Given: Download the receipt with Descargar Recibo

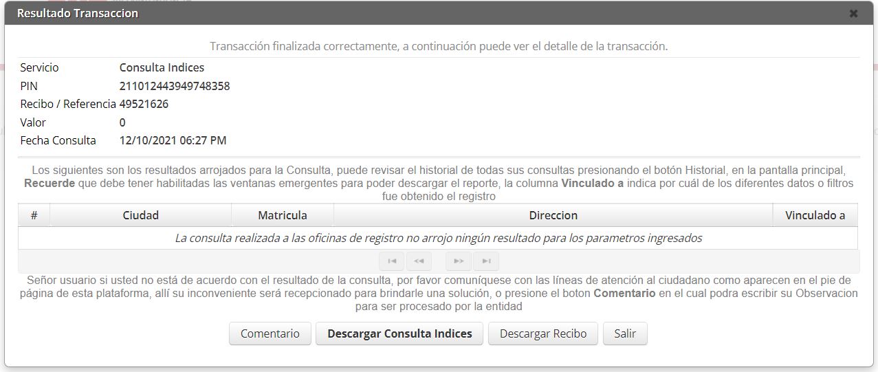Looking at the screenshot, I should point(543,333).
